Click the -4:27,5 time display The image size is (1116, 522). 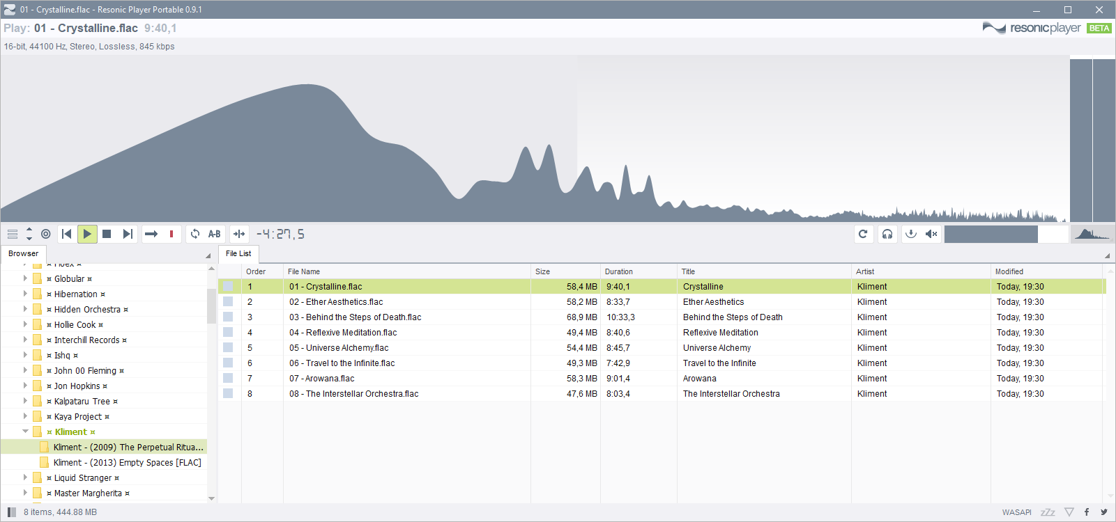click(280, 234)
